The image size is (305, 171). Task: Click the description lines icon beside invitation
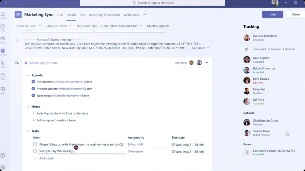[x=17, y=40]
